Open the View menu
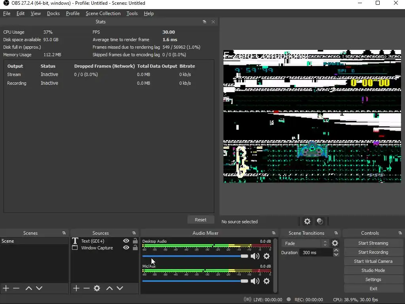 (36, 13)
